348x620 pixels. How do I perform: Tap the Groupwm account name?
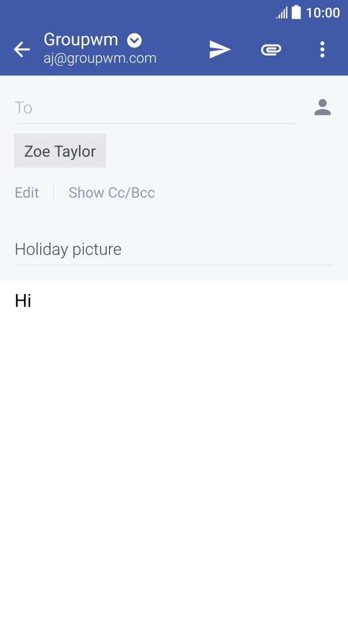click(x=81, y=40)
